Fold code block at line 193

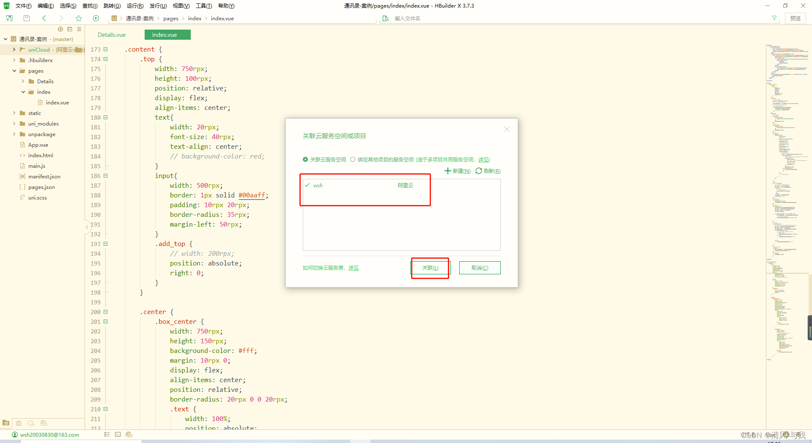point(106,243)
